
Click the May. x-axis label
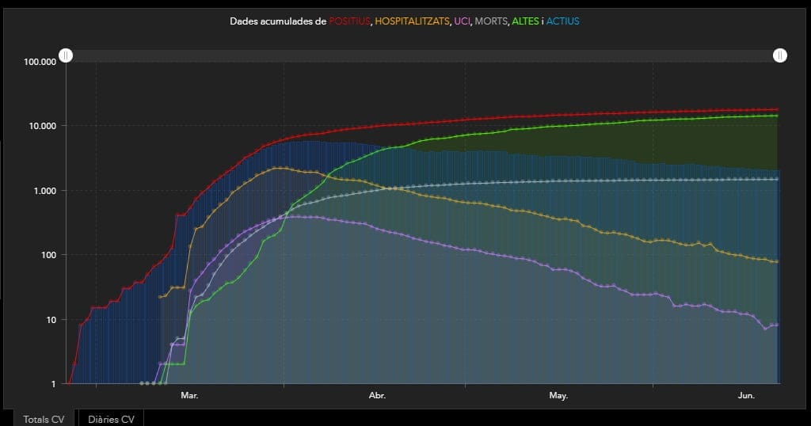558,395
